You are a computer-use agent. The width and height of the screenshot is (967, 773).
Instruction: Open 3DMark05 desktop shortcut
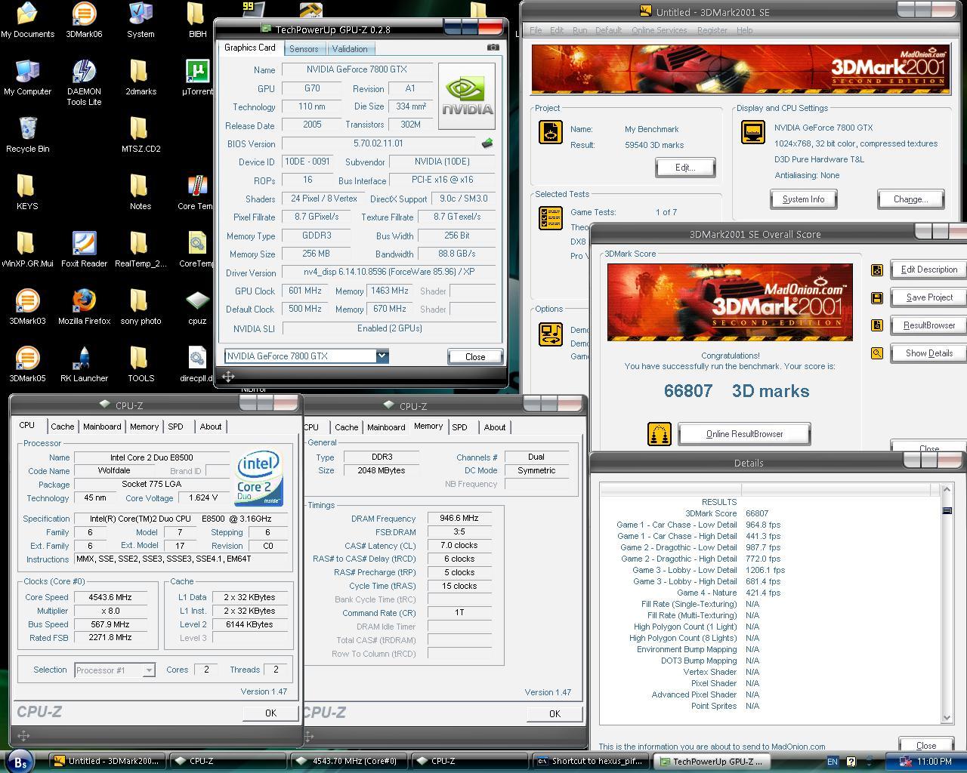(x=27, y=365)
